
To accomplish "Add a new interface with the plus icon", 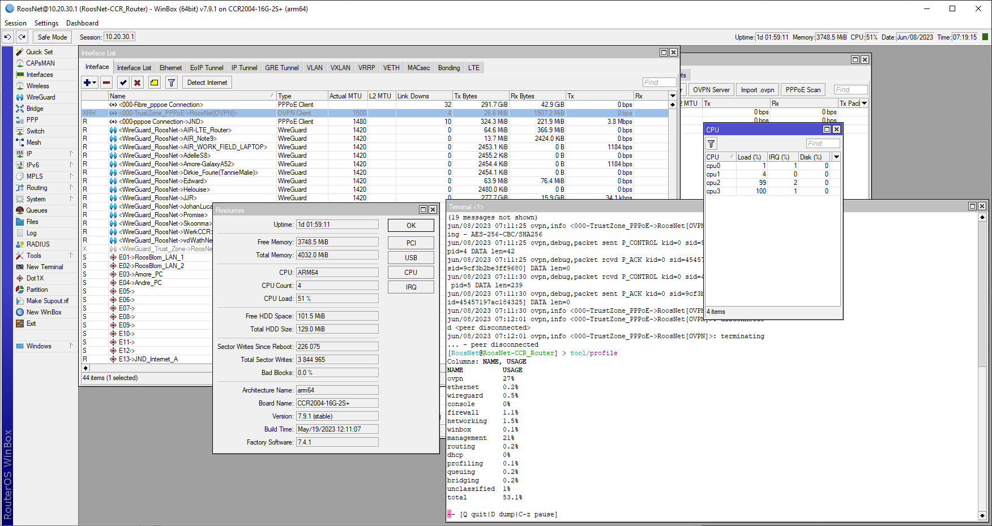I will pos(87,82).
